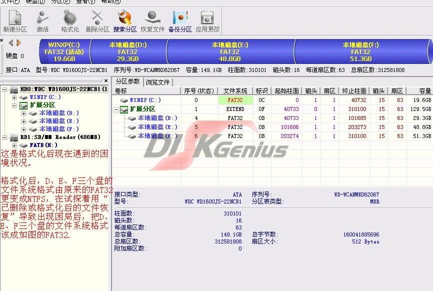Select FATB(H:) in the left tree
The image size is (433, 291).
pyautogui.click(x=43, y=145)
